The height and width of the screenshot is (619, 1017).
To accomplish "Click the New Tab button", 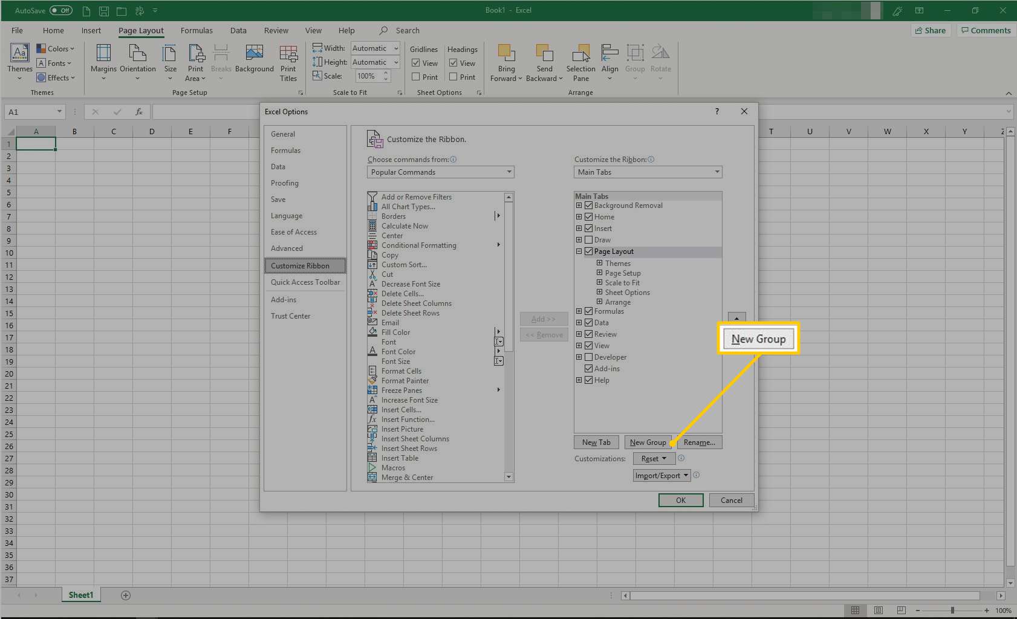I will pos(596,442).
